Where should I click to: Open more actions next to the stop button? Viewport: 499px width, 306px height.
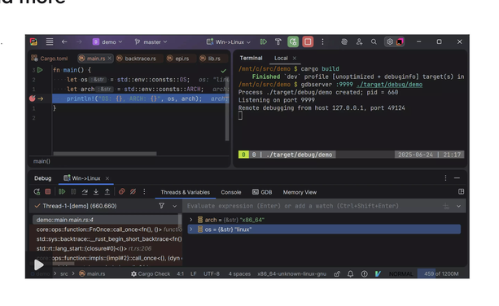coord(322,42)
